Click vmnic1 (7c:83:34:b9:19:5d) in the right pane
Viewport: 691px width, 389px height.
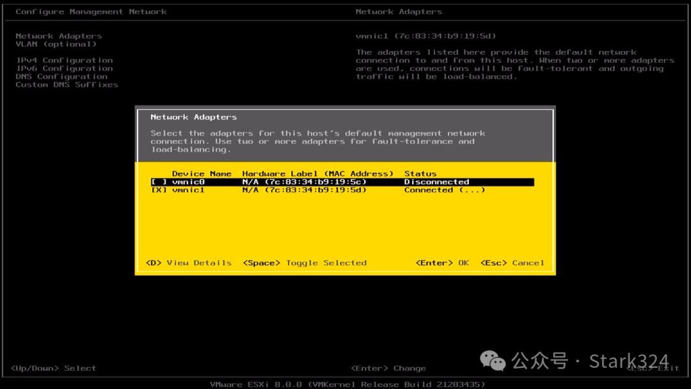pyautogui.click(x=426, y=36)
